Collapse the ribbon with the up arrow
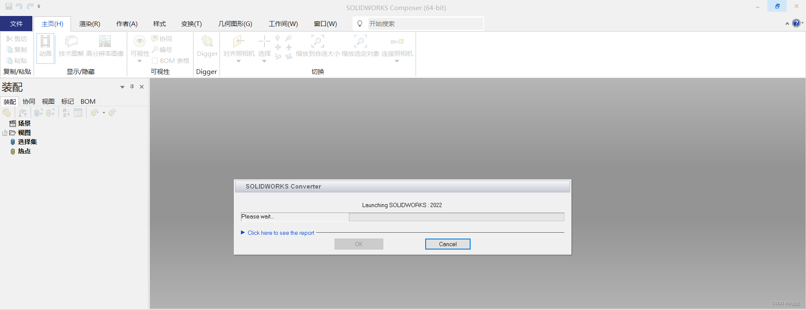This screenshot has width=806, height=310. [787, 24]
